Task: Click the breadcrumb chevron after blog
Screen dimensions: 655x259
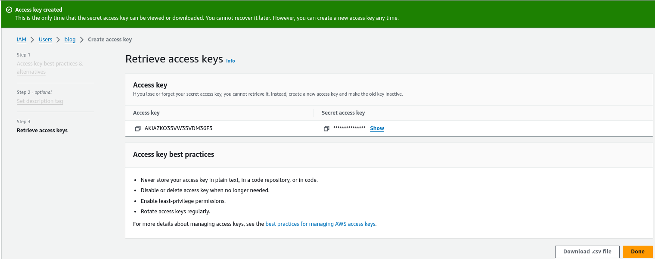Action: coord(82,40)
